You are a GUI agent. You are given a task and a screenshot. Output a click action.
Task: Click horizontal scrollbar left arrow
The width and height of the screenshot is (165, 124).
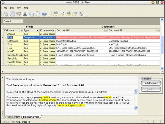(3, 72)
